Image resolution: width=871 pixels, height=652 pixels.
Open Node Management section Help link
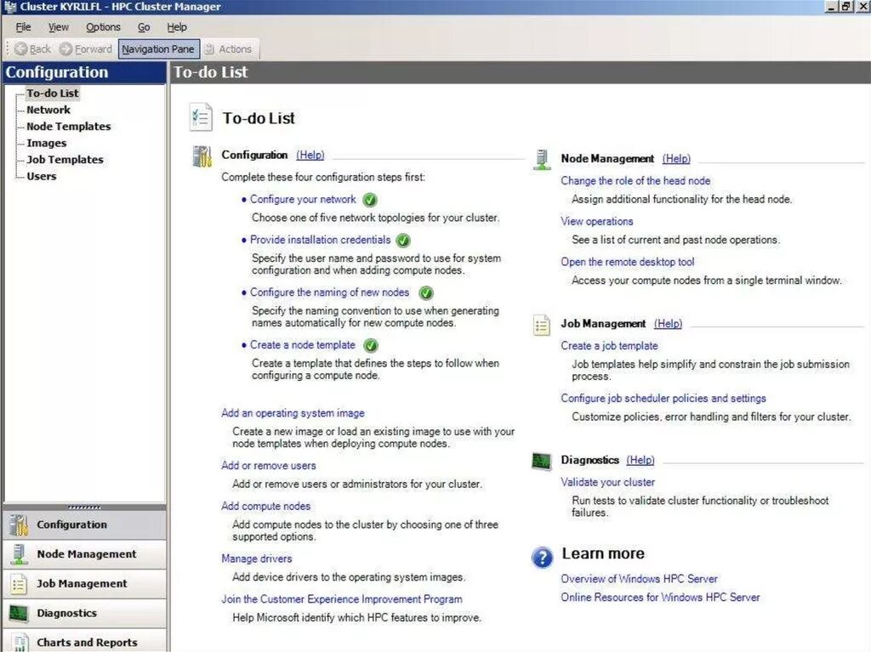(676, 159)
